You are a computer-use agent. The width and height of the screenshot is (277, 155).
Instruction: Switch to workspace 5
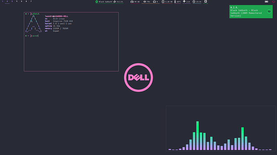[x=22, y=2]
